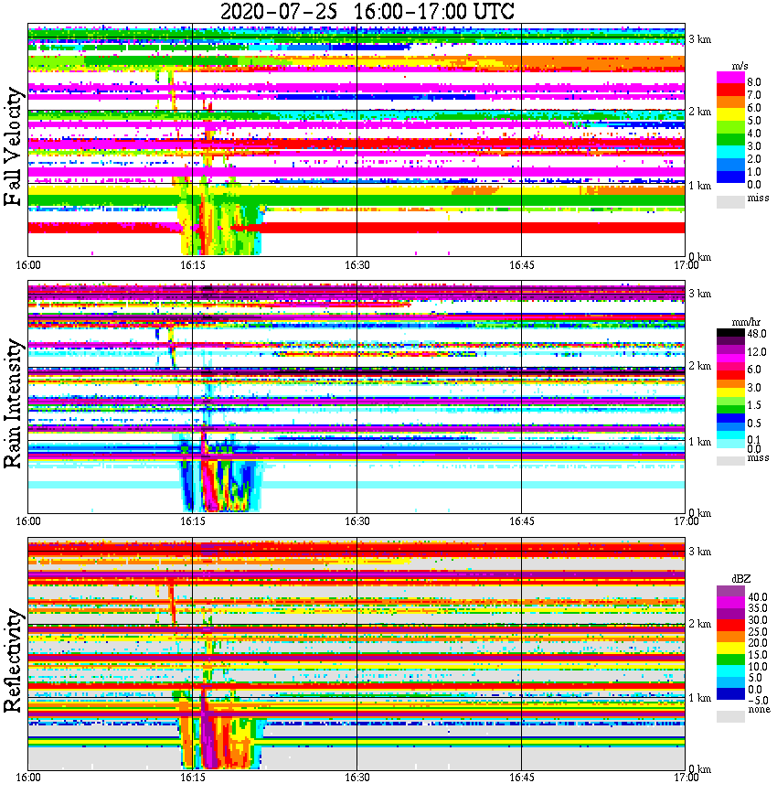
Task: Select the top purple 40.0 swatch in dBZ legend
Action: pos(730,592)
